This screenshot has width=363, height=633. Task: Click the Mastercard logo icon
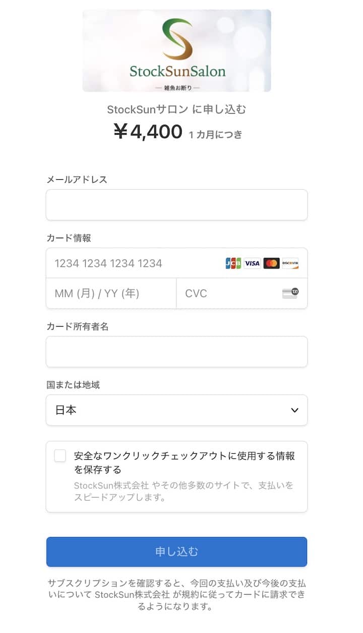(271, 263)
